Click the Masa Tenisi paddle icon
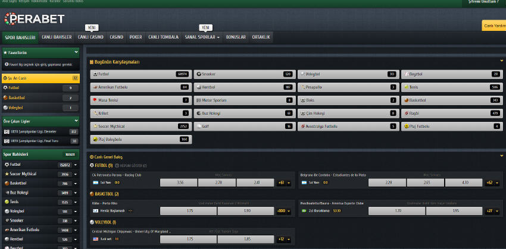The width and height of the screenshot is (506, 249). coord(95,100)
